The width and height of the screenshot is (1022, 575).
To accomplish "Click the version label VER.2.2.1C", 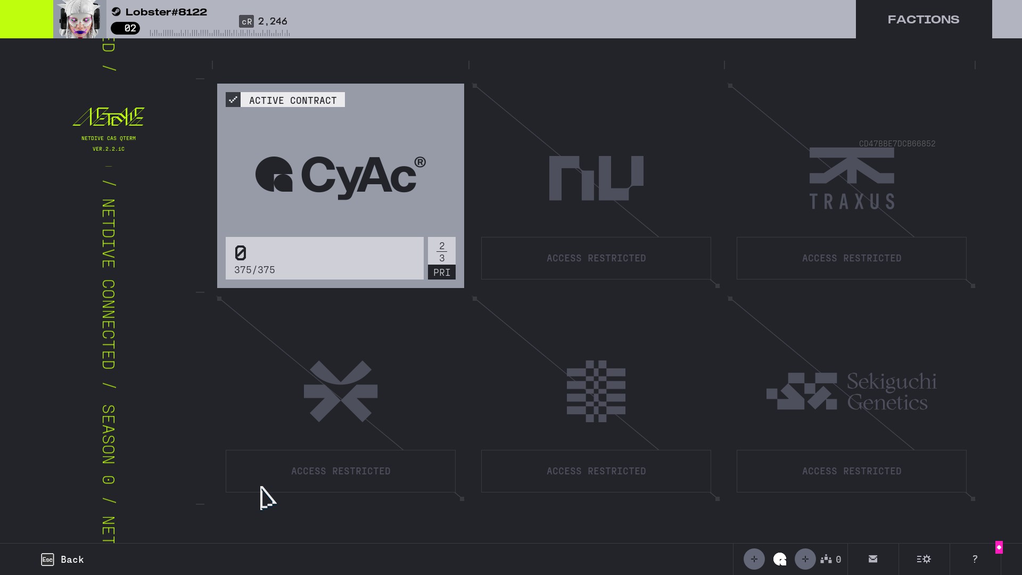I will tap(109, 149).
